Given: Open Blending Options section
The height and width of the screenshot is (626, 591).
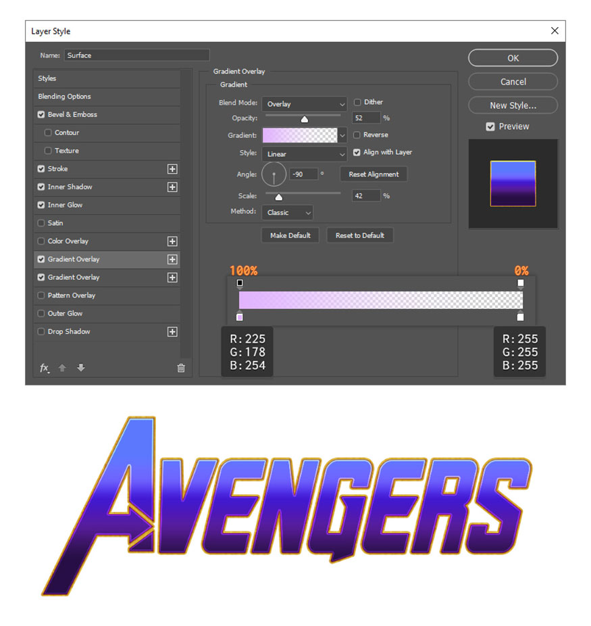Looking at the screenshot, I should tap(107, 97).
